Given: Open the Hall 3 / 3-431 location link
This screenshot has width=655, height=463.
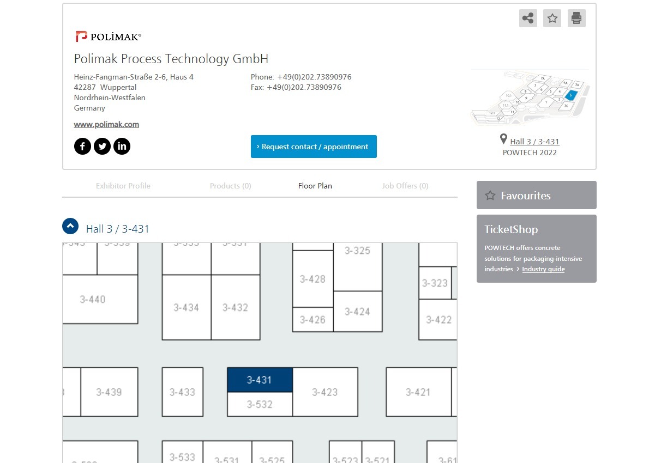Looking at the screenshot, I should click(534, 142).
